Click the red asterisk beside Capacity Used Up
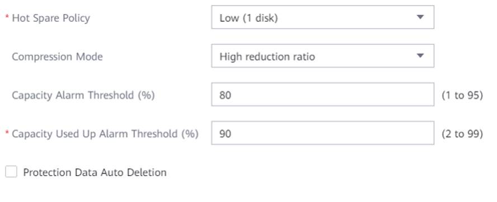The image size is (497, 202). (7, 132)
